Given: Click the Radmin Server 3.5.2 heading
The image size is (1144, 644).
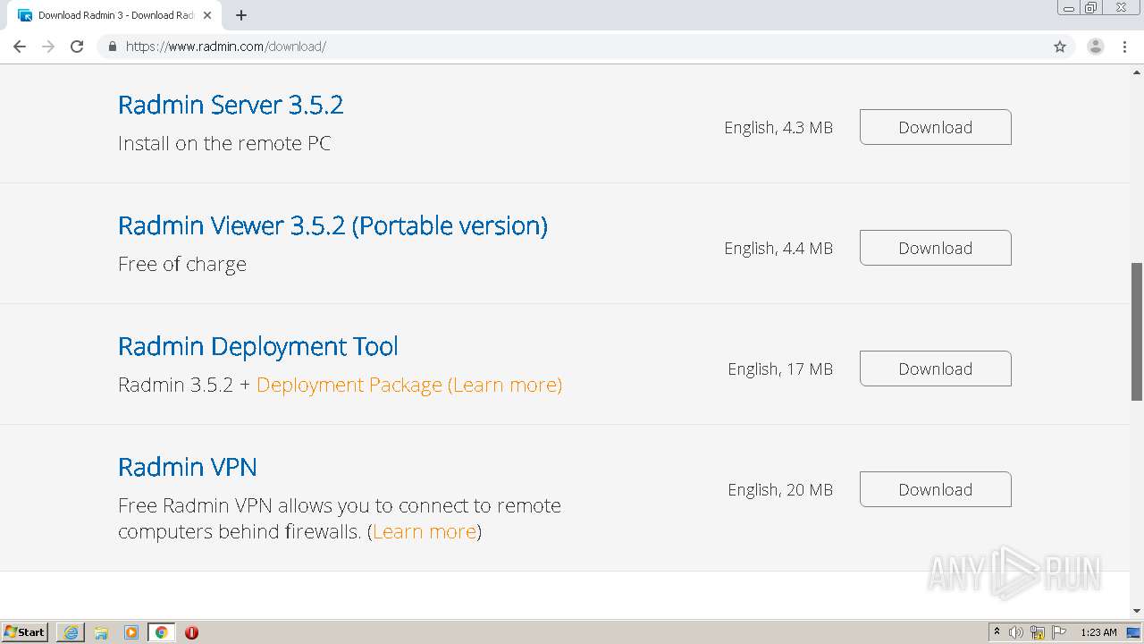Looking at the screenshot, I should point(231,105).
